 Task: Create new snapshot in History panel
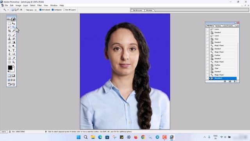[x=230, y=81]
